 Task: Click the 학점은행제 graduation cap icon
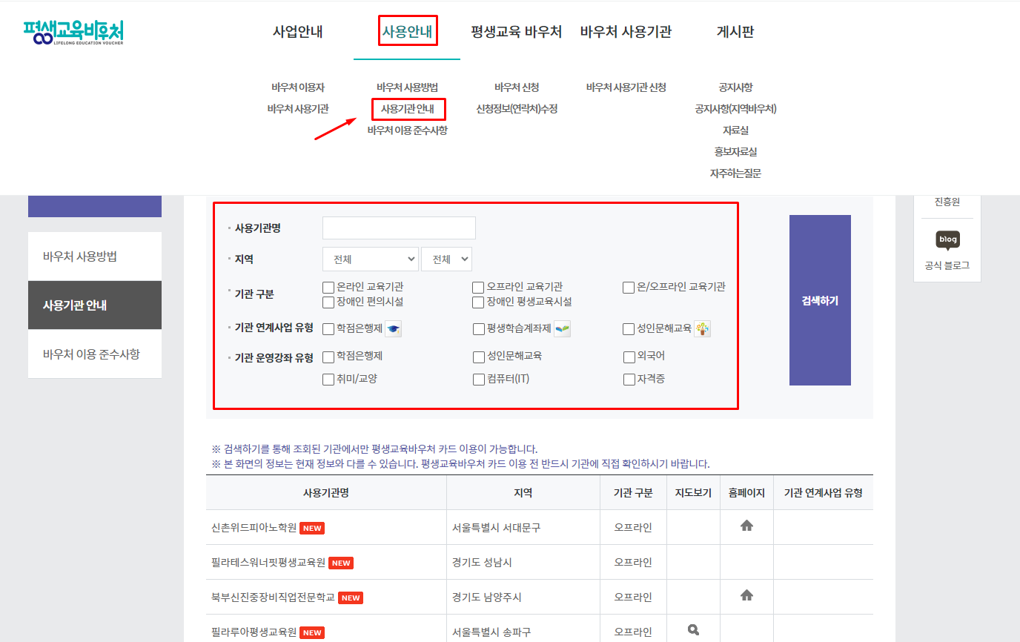click(x=393, y=328)
